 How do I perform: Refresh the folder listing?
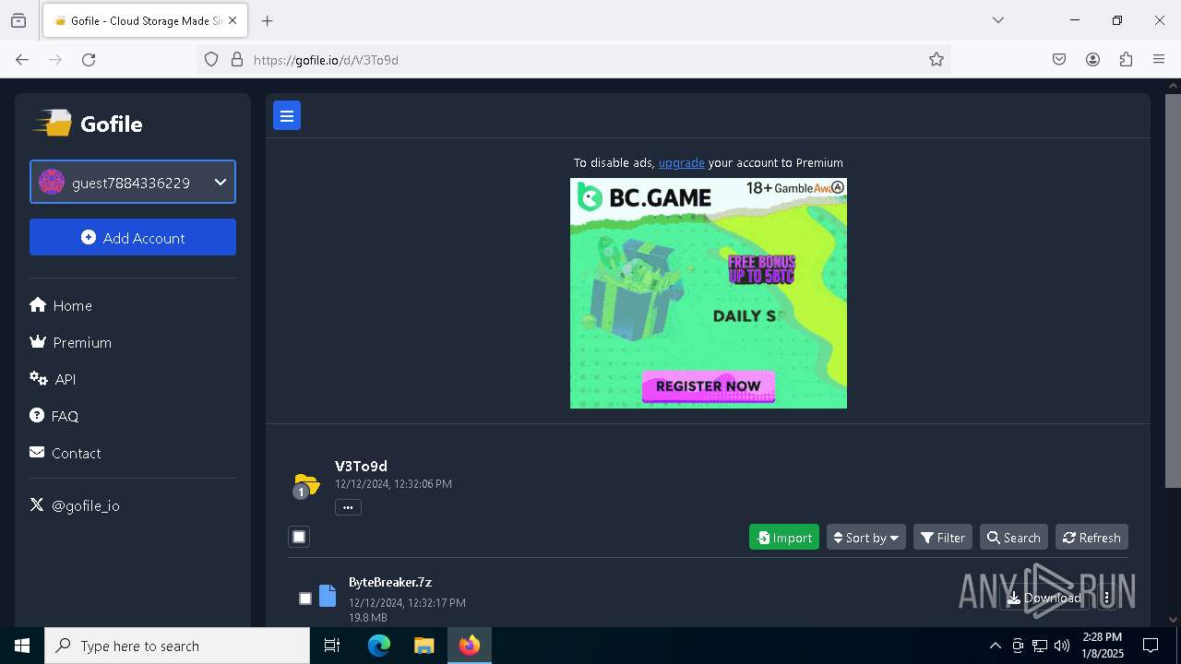[1092, 538]
